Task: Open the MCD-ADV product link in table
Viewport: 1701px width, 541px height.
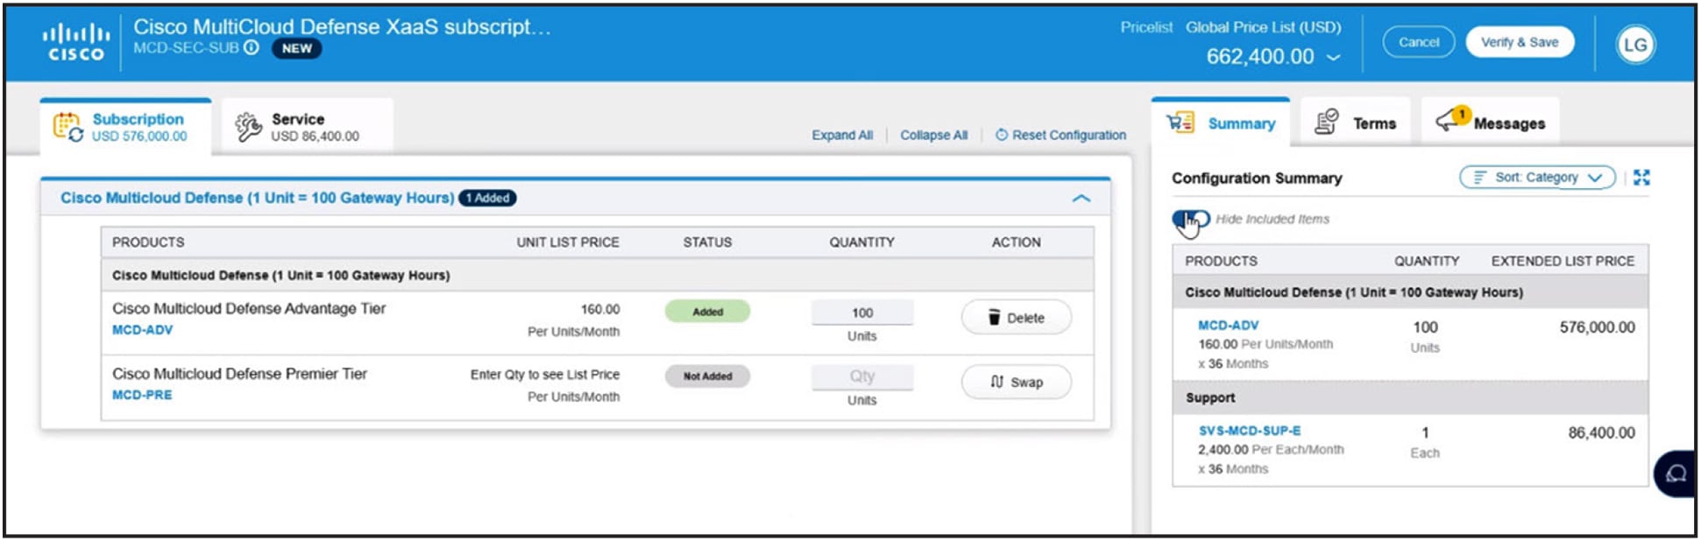Action: coord(142,330)
